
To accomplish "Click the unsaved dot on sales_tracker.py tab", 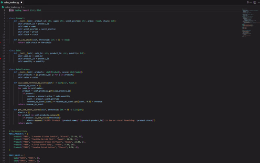I will pos(22,2).
